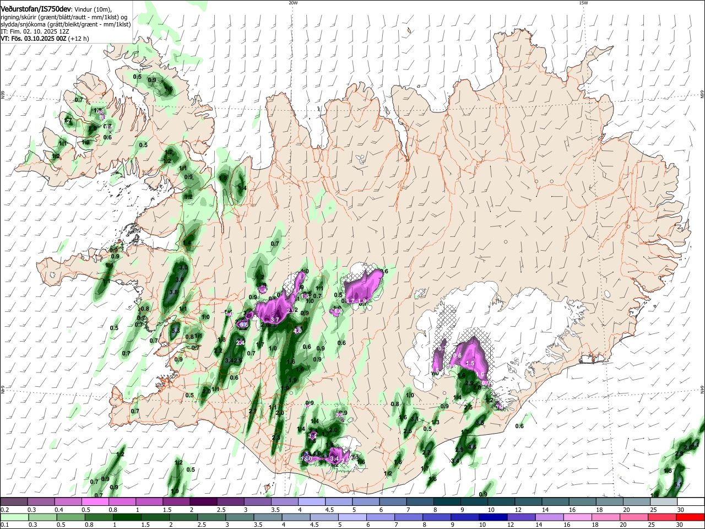This screenshot has width=705, height=529.
Task: Click the 'rigning/skúrir' legend description line
Action: (63, 17)
